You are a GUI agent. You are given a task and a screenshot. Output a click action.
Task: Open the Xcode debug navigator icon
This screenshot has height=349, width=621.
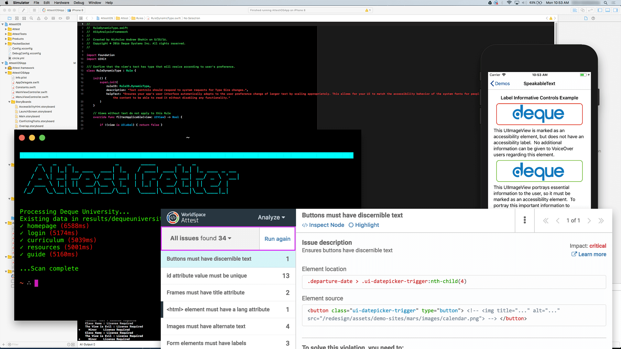(x=53, y=18)
